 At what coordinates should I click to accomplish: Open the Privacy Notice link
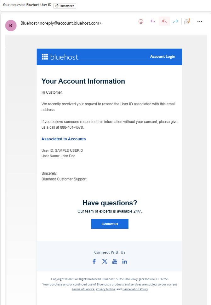(105, 289)
